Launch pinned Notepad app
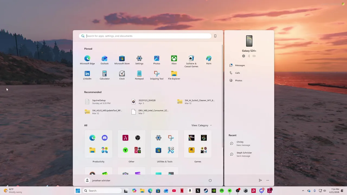This screenshot has width=347, height=195. coord(139,75)
